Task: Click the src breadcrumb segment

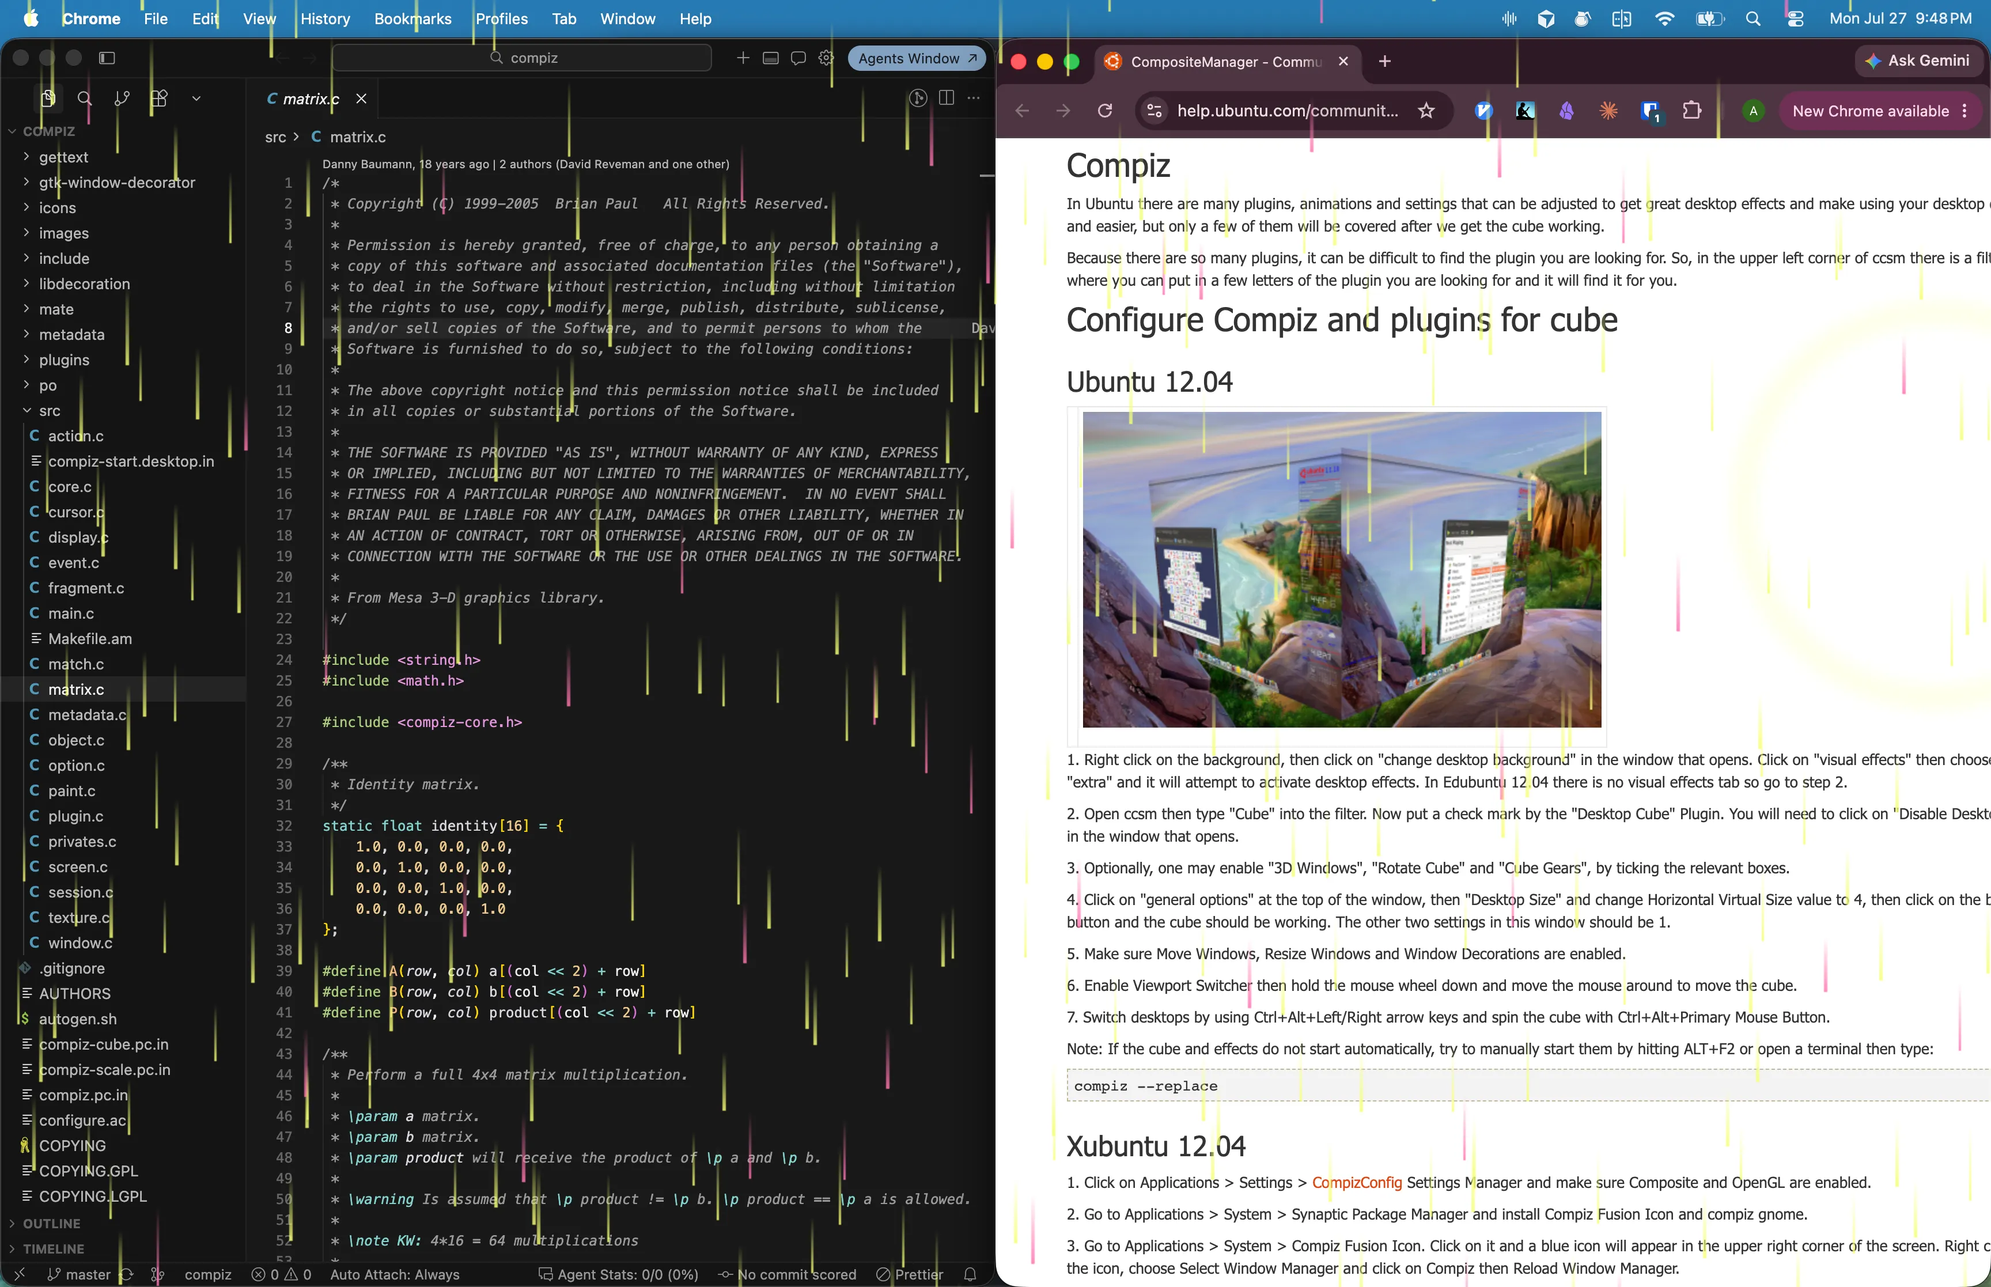Action: [276, 137]
